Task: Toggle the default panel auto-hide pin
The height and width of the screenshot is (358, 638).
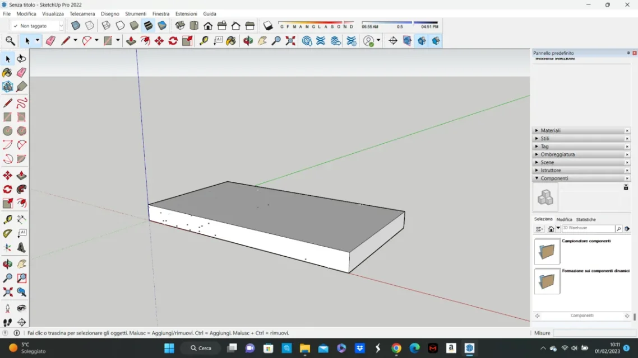Action: (x=628, y=53)
